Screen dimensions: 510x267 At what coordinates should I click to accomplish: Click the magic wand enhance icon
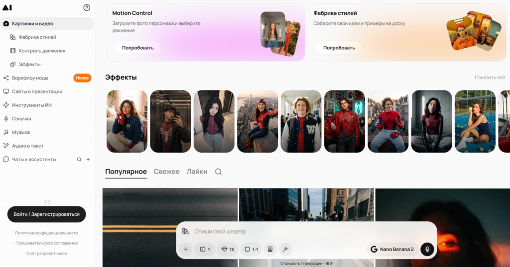point(285,250)
